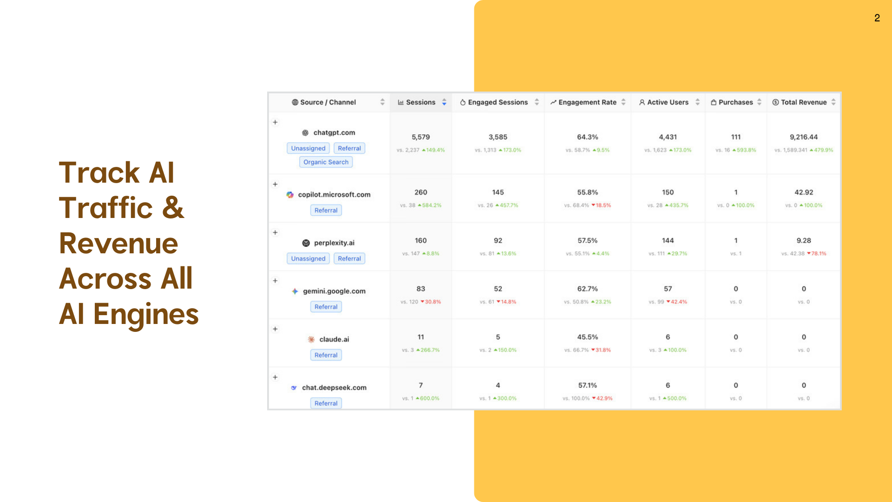Select the Purchases column header
The image size is (892, 502).
735,102
